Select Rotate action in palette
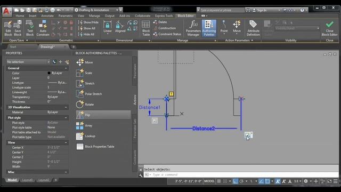Image resolution: width=341 pixels, height=192 pixels. click(103, 105)
